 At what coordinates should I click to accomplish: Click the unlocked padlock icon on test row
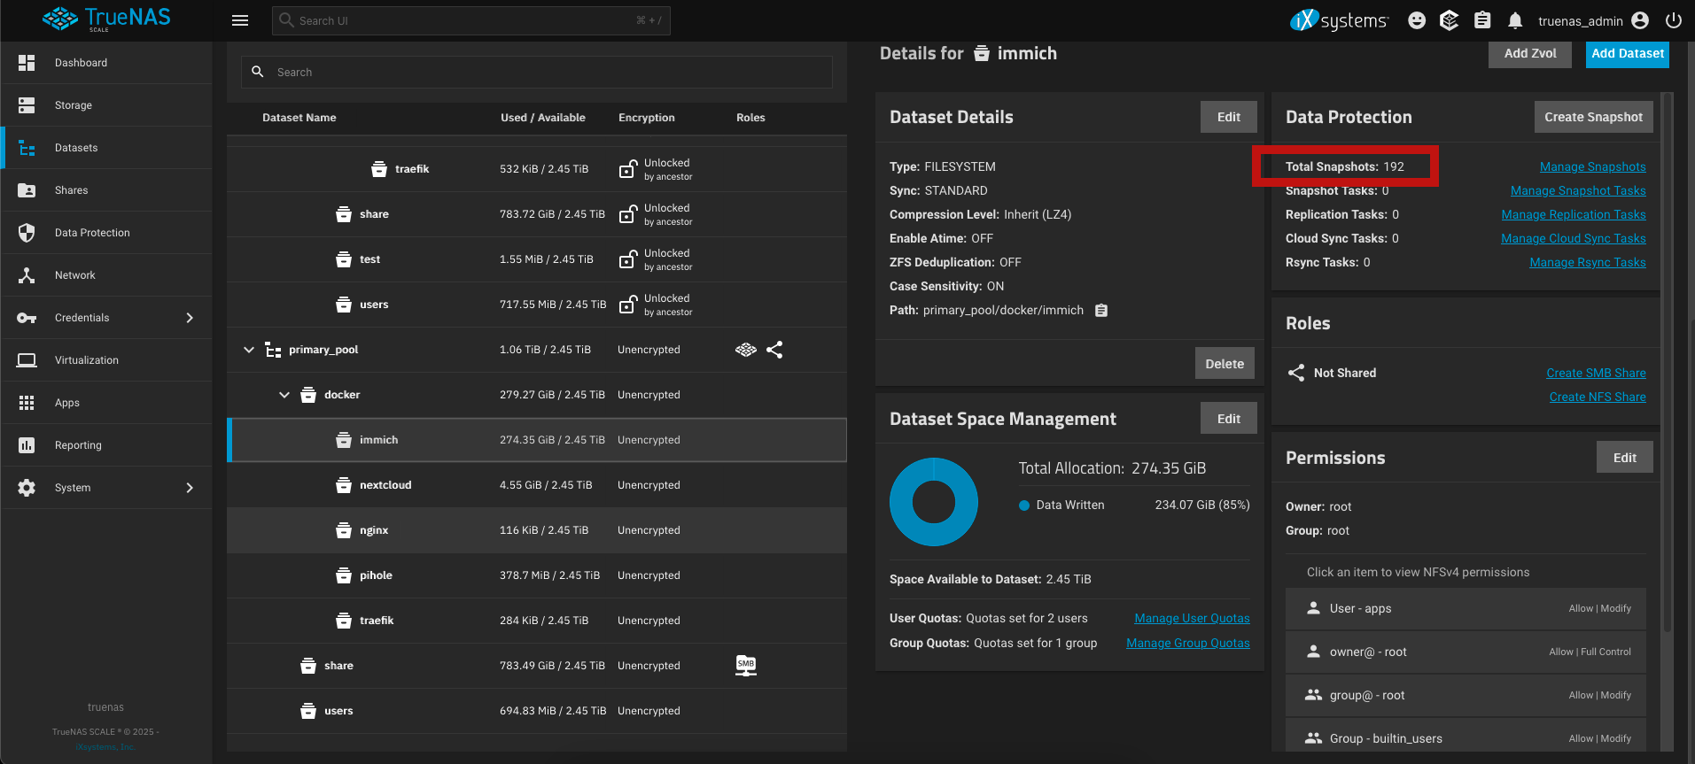(627, 259)
